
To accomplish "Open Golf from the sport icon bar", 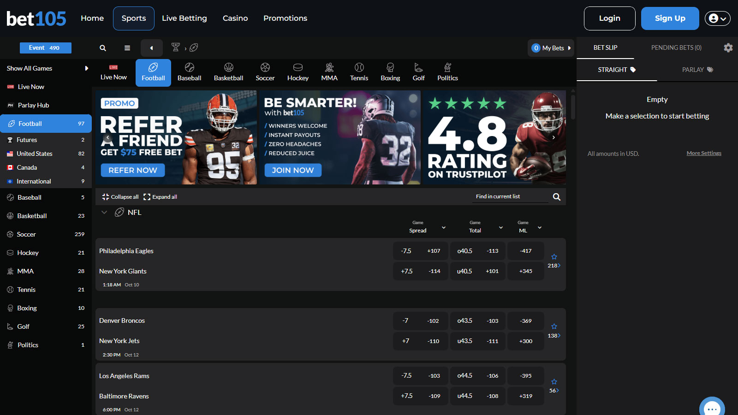I will pos(418,72).
